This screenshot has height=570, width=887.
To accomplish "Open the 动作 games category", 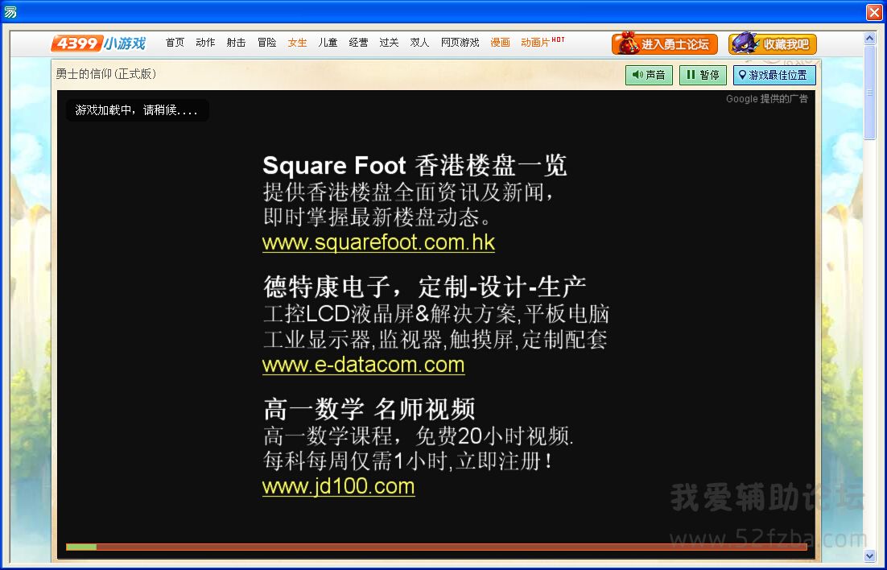I will pos(205,43).
